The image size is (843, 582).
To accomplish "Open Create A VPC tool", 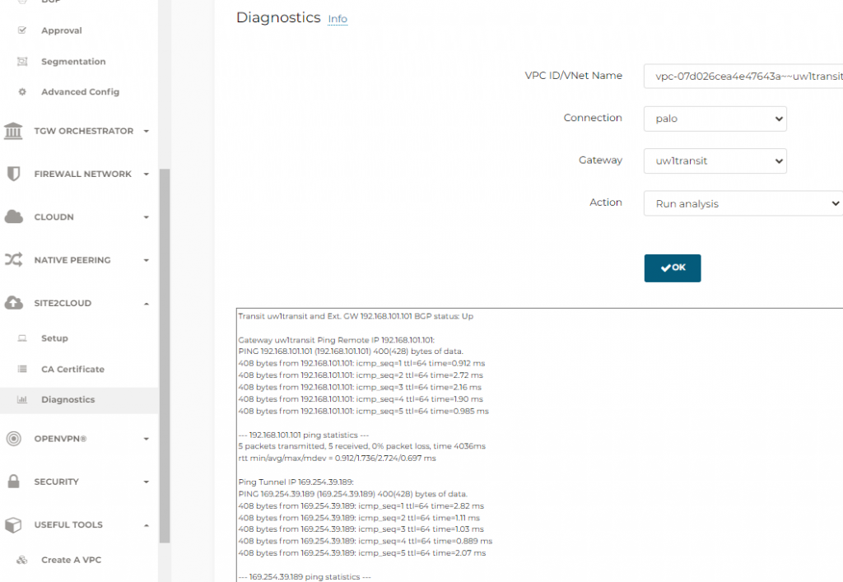I will (71, 560).
